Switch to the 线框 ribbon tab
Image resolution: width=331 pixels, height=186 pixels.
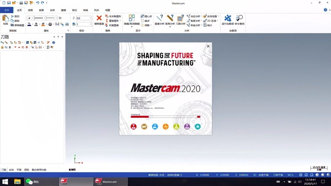(30, 10)
